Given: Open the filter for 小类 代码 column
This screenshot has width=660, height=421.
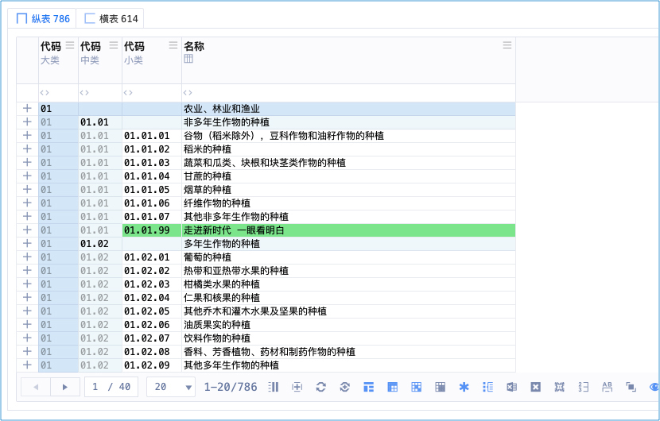Looking at the screenshot, I should (128, 92).
